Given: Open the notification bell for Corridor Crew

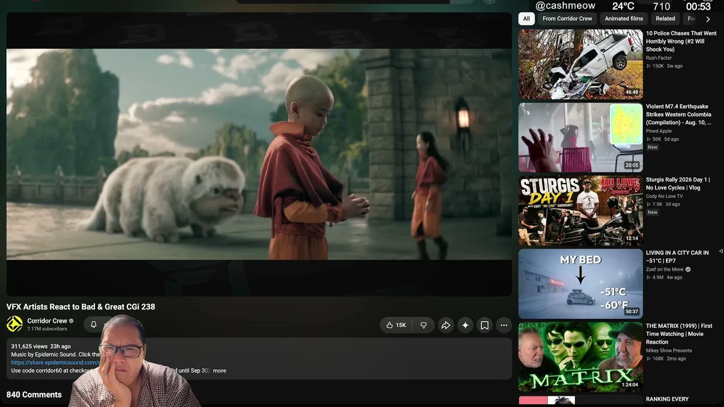Looking at the screenshot, I should coord(94,324).
